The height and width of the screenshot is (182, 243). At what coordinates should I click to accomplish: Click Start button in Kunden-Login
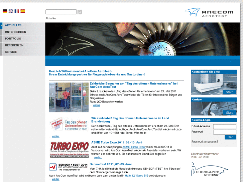pyautogui.click(x=230, y=137)
